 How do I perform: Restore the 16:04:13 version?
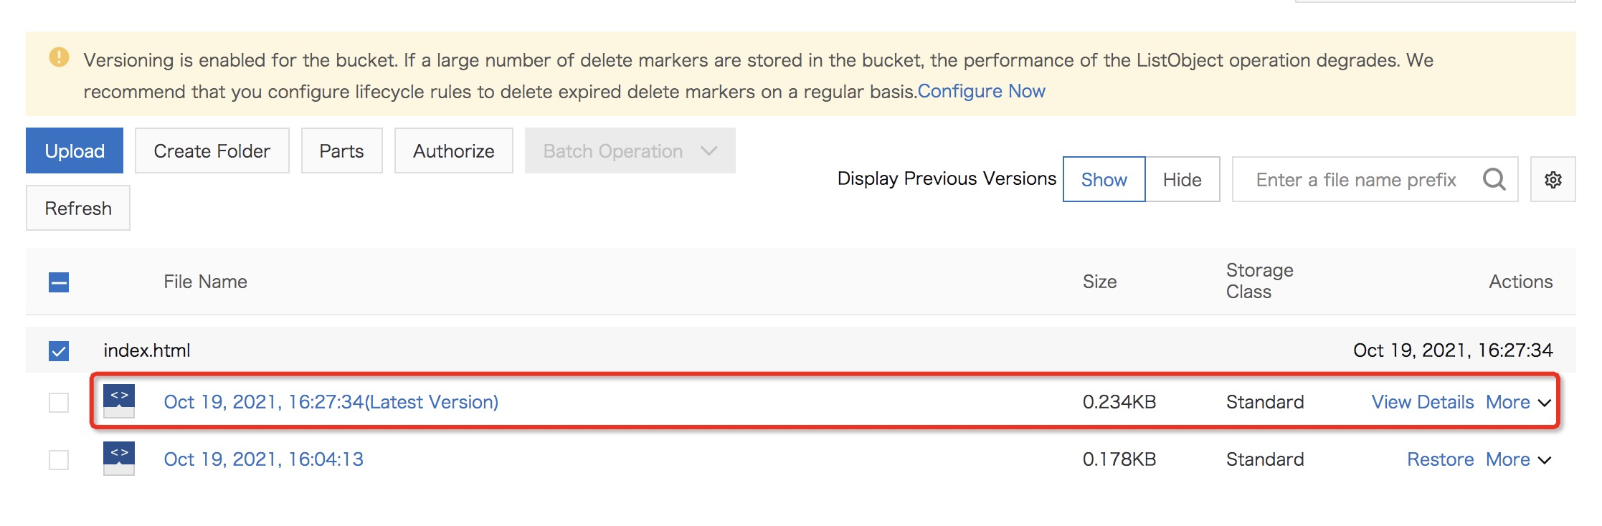tap(1440, 459)
